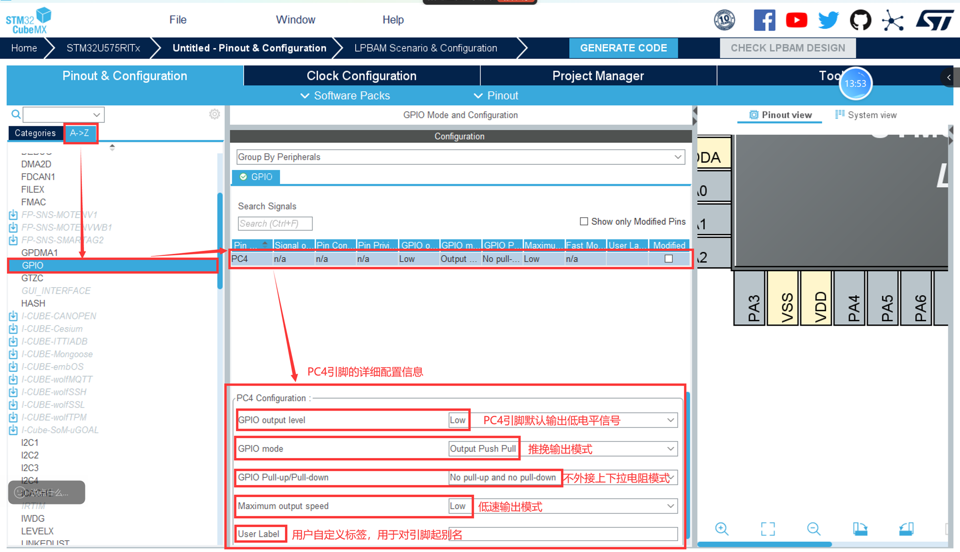Select HASH in the peripheral list
Screen dimensions: 960x552
point(33,303)
